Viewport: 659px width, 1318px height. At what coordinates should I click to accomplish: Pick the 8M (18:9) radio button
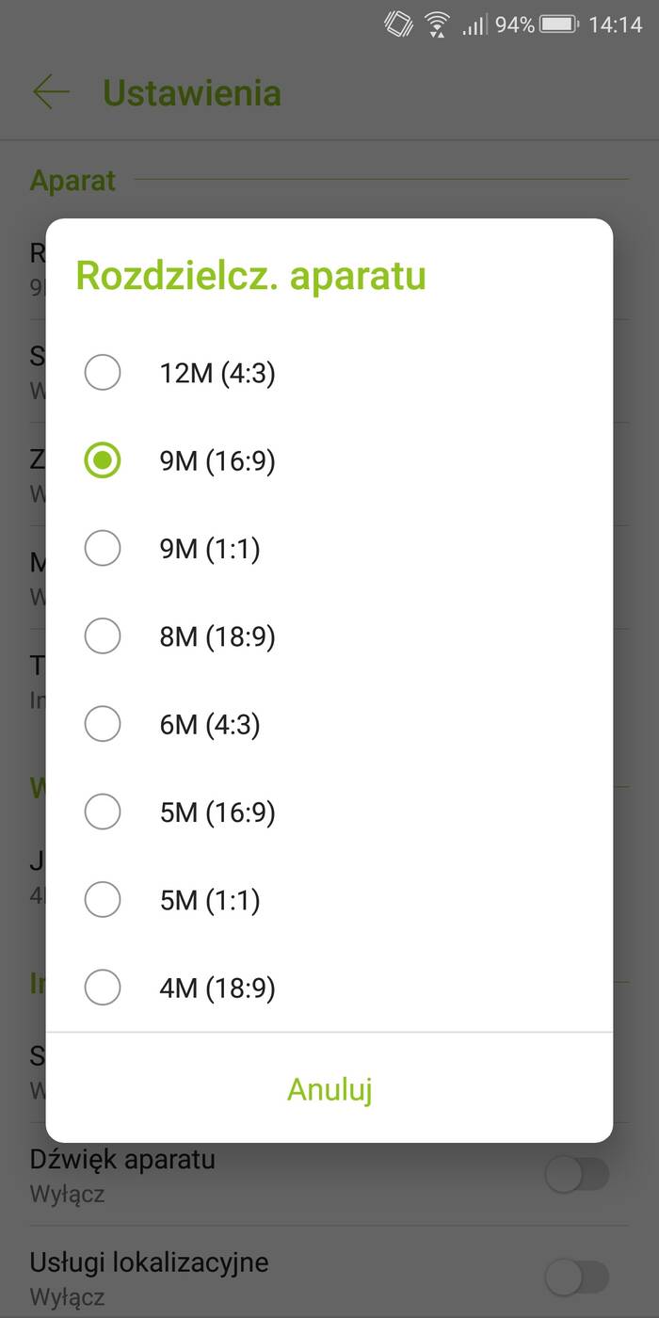pyautogui.click(x=103, y=637)
